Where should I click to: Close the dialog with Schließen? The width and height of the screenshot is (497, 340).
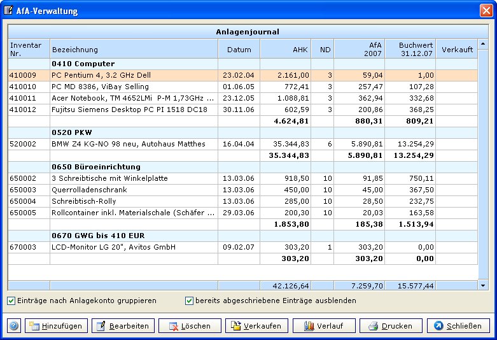[458, 326]
